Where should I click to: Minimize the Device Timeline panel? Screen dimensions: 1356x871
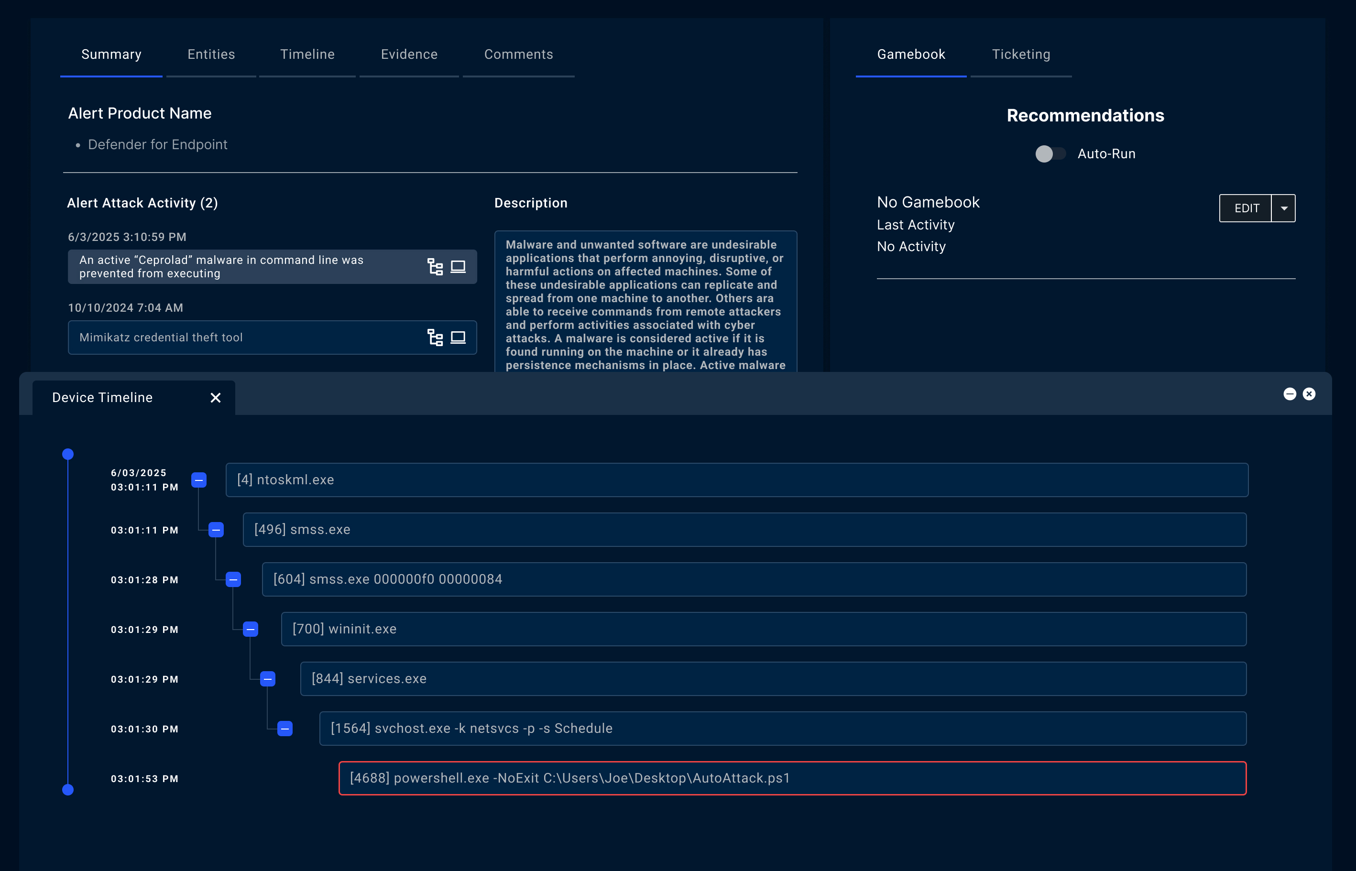coord(1289,394)
